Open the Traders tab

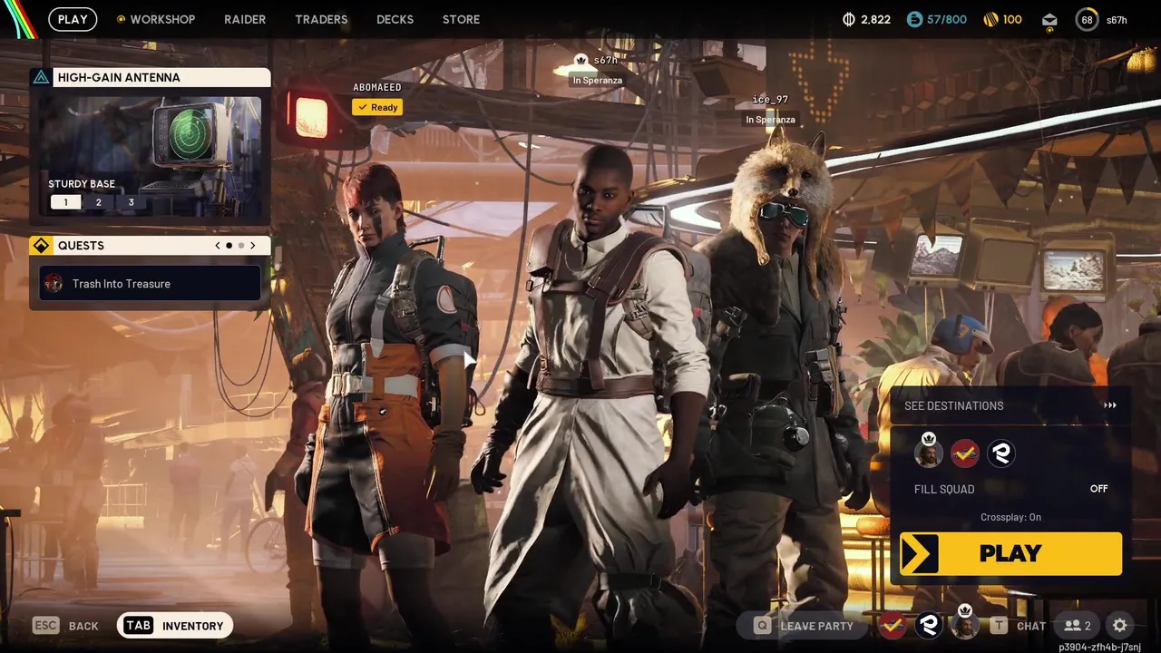point(321,19)
